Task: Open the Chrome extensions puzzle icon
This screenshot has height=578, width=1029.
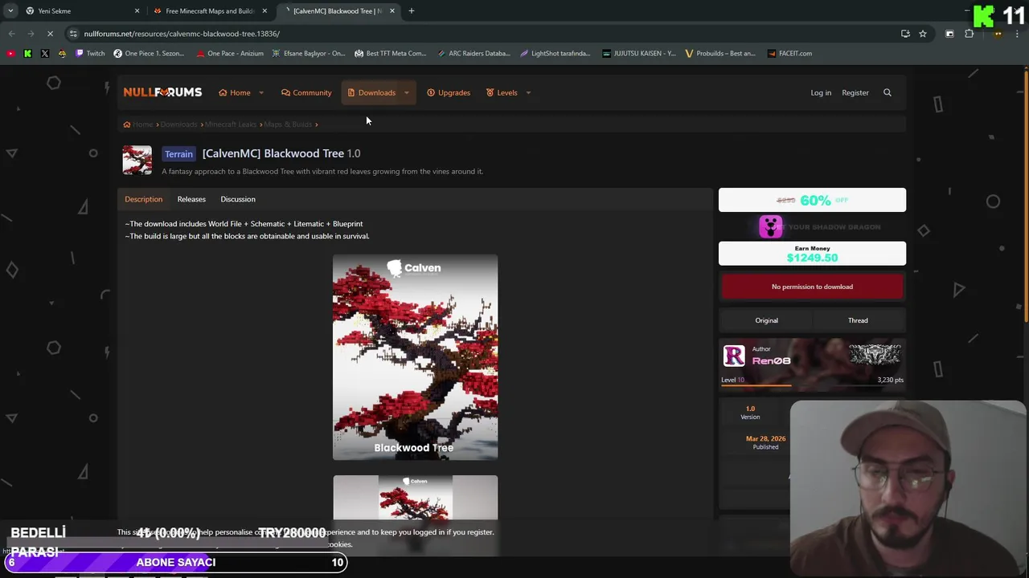Action: click(969, 34)
